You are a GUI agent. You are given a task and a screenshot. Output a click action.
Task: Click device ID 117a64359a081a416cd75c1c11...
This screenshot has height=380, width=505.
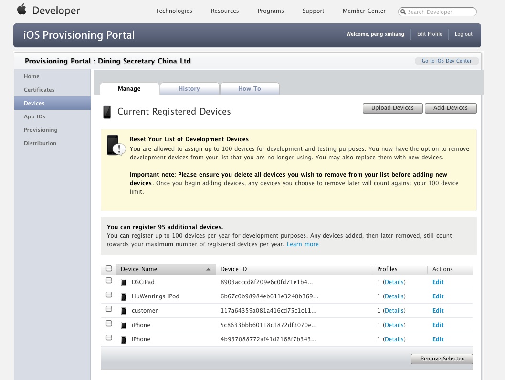pos(268,311)
